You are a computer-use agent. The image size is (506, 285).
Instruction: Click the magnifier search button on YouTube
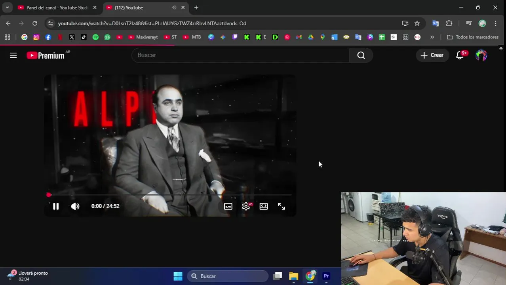tap(361, 55)
